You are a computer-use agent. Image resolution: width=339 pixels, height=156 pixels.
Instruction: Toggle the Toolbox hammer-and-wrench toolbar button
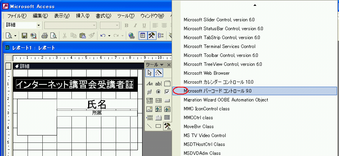(x=152, y=36)
